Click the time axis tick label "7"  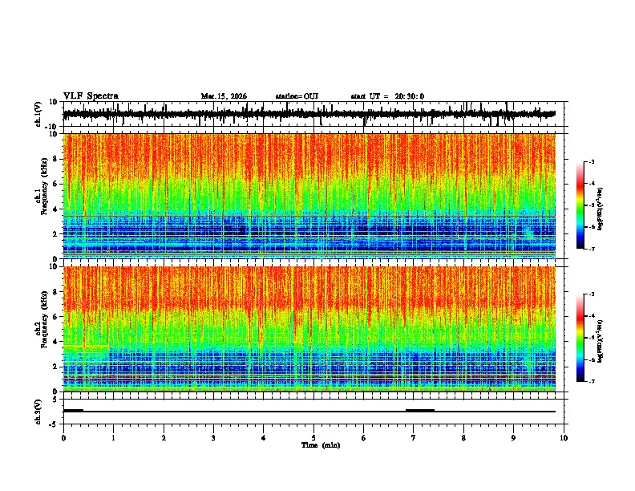[414, 438]
